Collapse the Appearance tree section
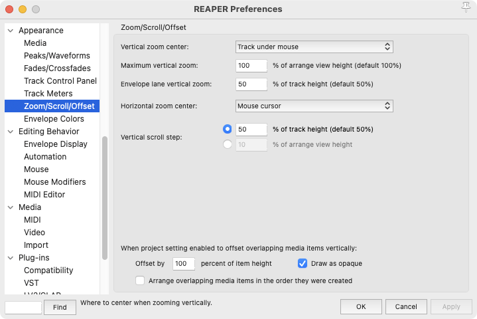The image size is (477, 319). pos(11,31)
